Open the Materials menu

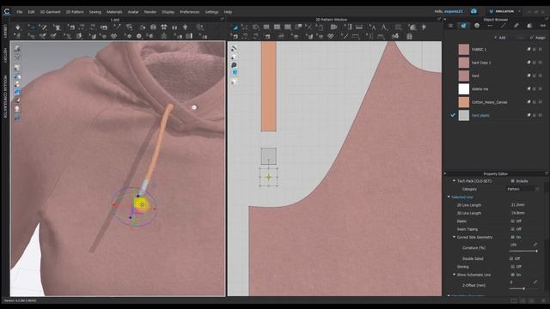pos(114,11)
